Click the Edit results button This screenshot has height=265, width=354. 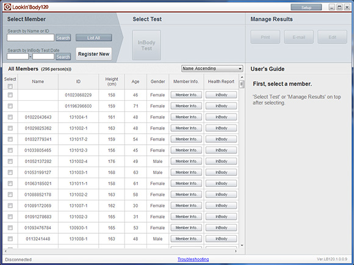[332, 37]
